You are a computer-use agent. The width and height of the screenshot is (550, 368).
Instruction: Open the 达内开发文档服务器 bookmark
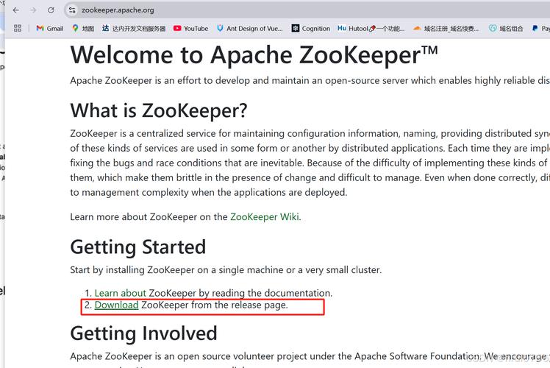click(x=134, y=29)
